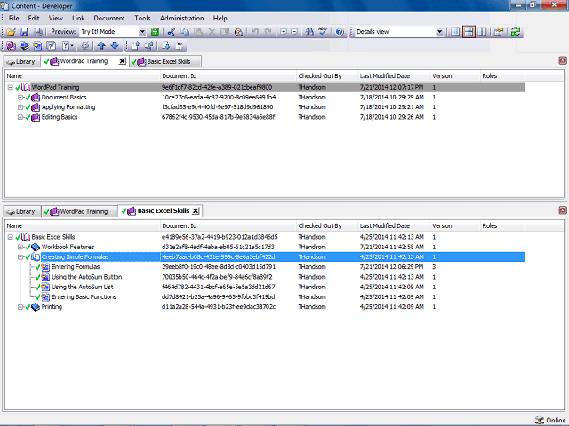
Task: Launch the preview with the green arrow button
Action: point(155,32)
